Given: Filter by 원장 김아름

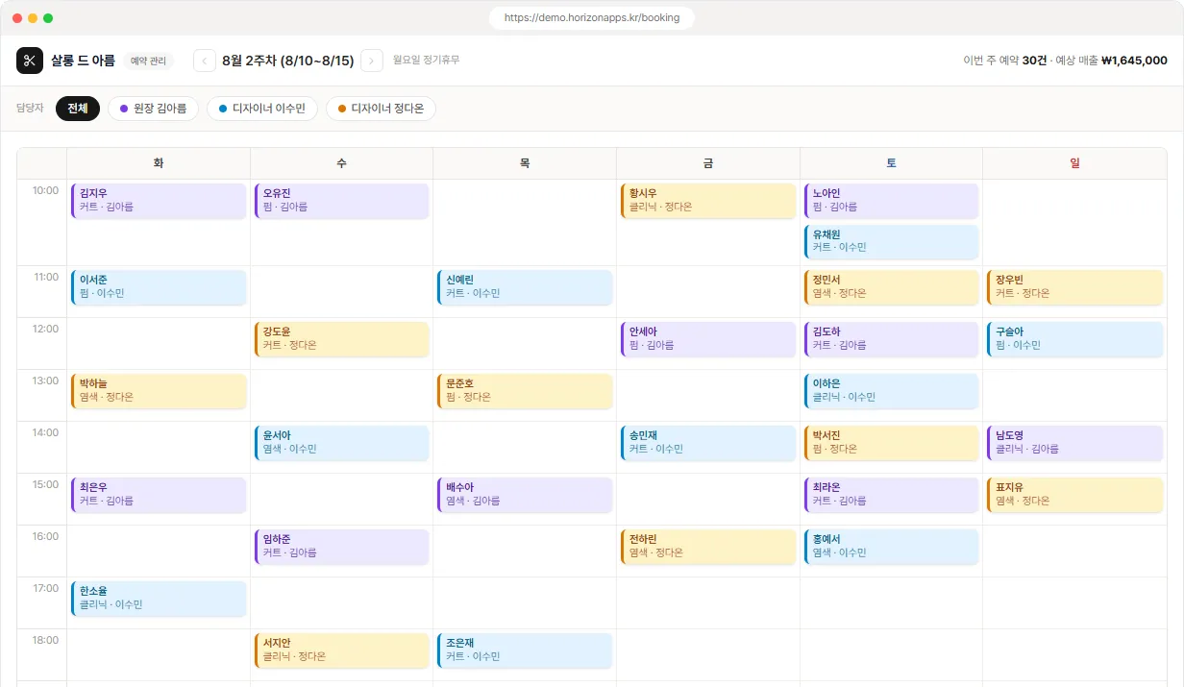Looking at the screenshot, I should tap(154, 109).
